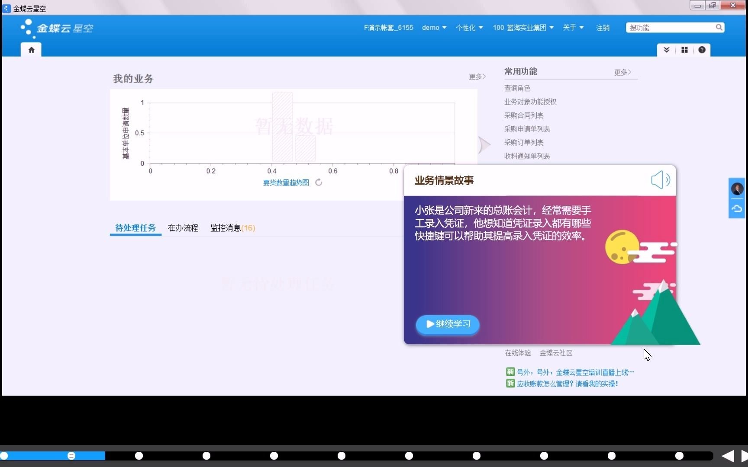The image size is (748, 467).
Task: Open 采购申请单列表 link
Action: [x=527, y=129]
